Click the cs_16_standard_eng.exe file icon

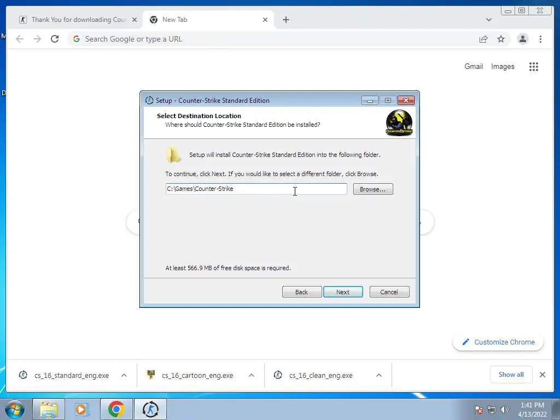23,375
